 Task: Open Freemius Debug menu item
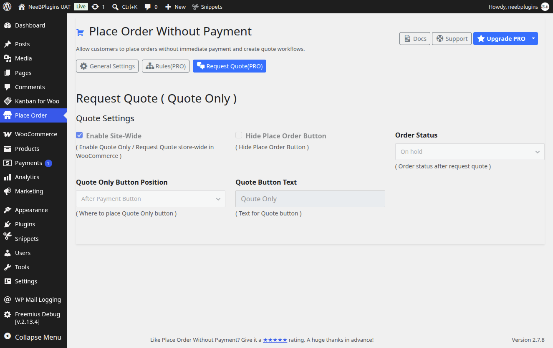[33, 318]
